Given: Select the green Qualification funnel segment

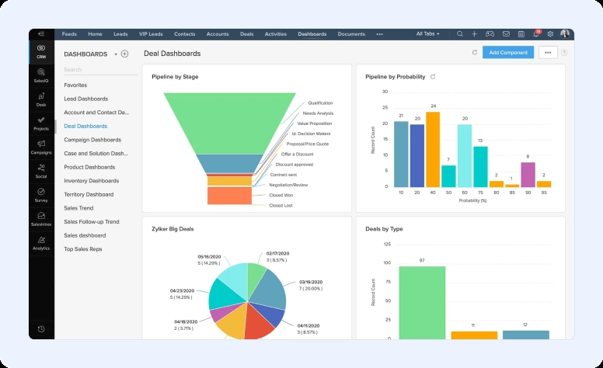Looking at the screenshot, I should [231, 120].
